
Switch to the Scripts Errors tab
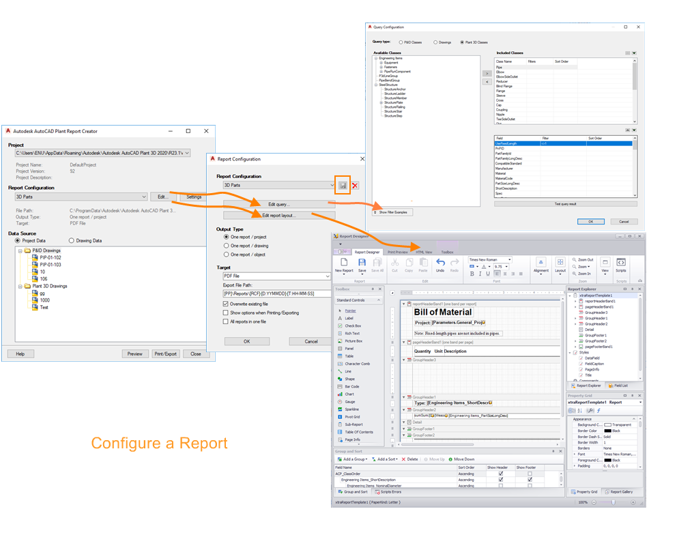388,492
